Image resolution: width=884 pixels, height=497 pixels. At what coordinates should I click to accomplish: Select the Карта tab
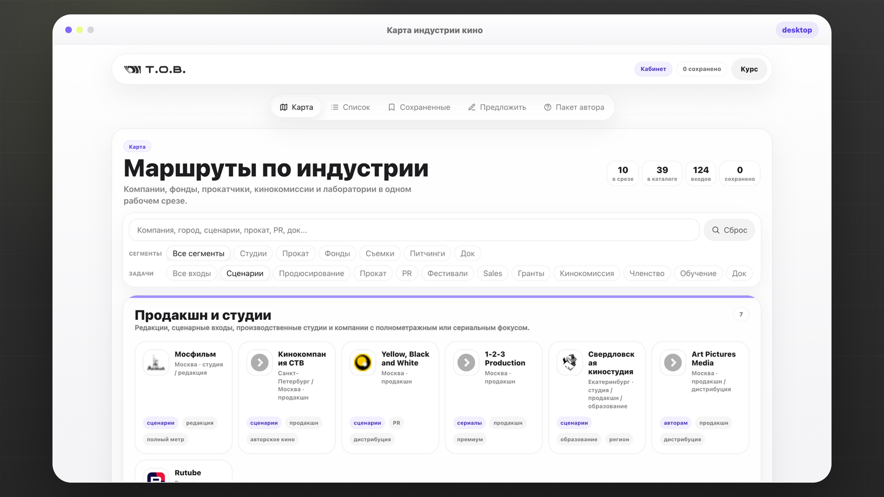(x=296, y=107)
